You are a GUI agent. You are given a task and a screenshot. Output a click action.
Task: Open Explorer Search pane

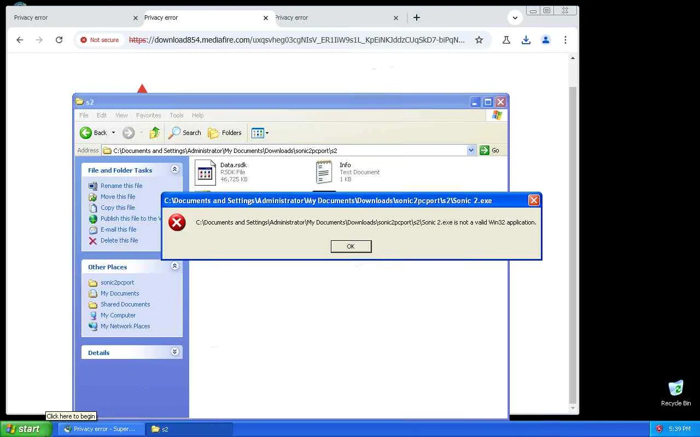click(185, 133)
